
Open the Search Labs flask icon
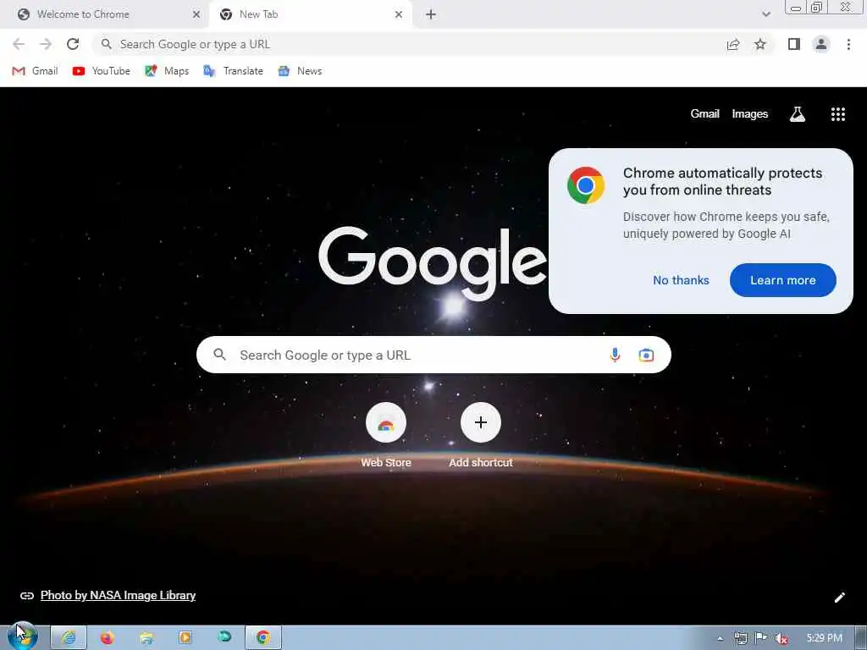pyautogui.click(x=797, y=114)
